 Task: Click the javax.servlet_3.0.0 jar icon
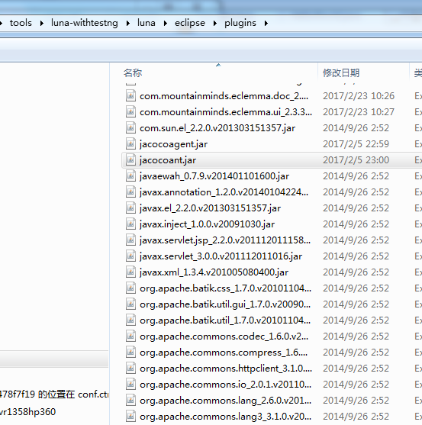(x=130, y=256)
